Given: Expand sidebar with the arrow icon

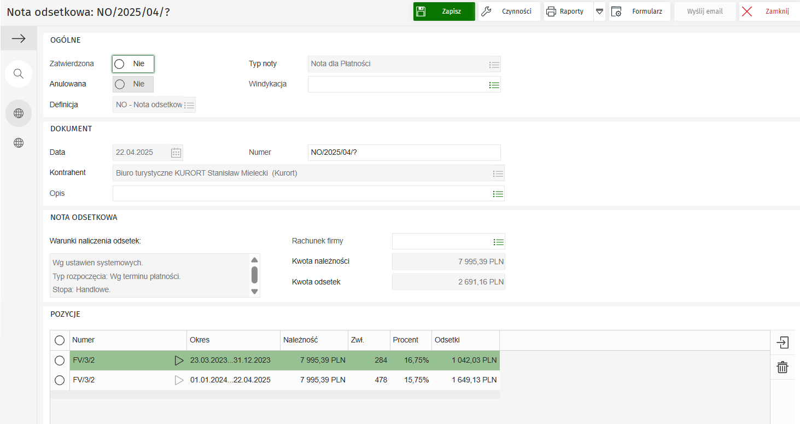Looking at the screenshot, I should click(19, 38).
